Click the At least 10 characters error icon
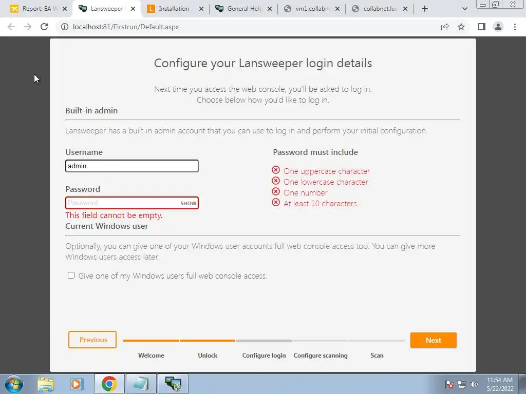Screen dimensions: 526x394 coord(276,202)
